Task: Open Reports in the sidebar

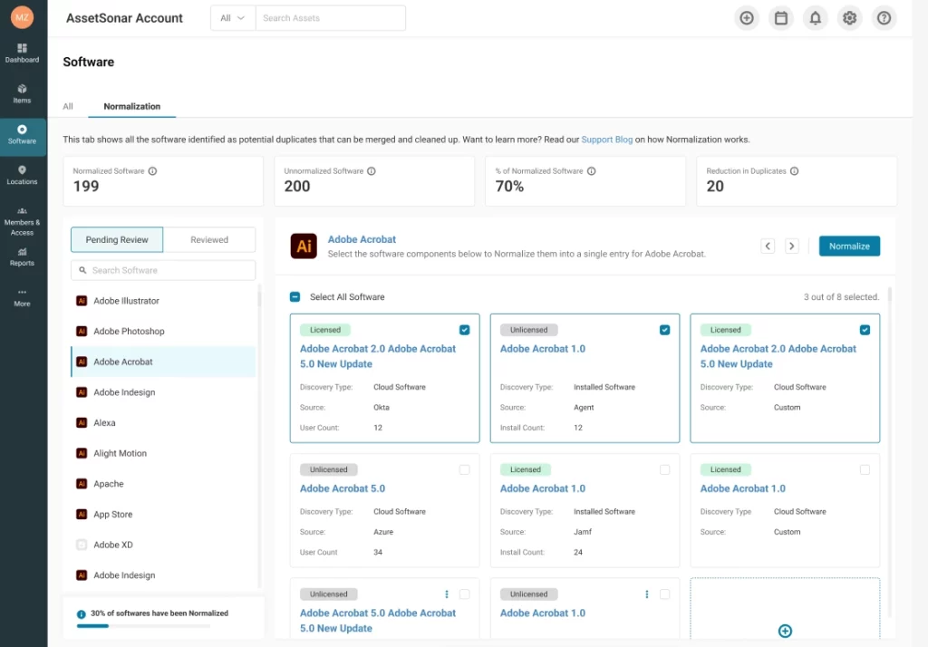Action: 23,256
